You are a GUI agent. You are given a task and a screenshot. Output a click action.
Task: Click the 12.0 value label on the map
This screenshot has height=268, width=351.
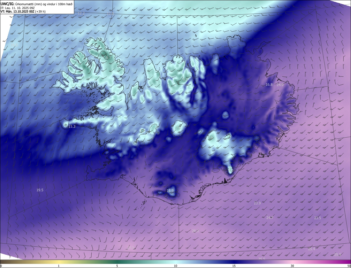[110, 13]
